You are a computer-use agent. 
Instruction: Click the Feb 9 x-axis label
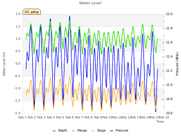[98, 117]
